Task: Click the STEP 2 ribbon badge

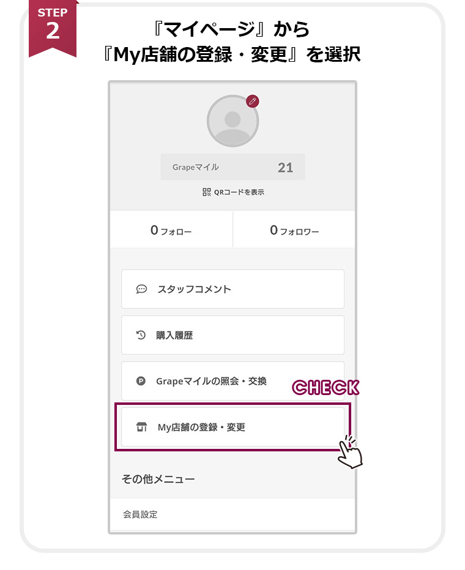Action: pos(53,27)
